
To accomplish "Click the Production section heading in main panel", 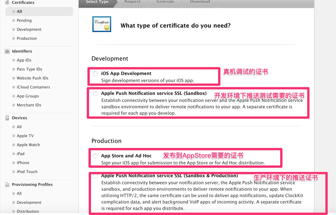I will pos(106,141).
